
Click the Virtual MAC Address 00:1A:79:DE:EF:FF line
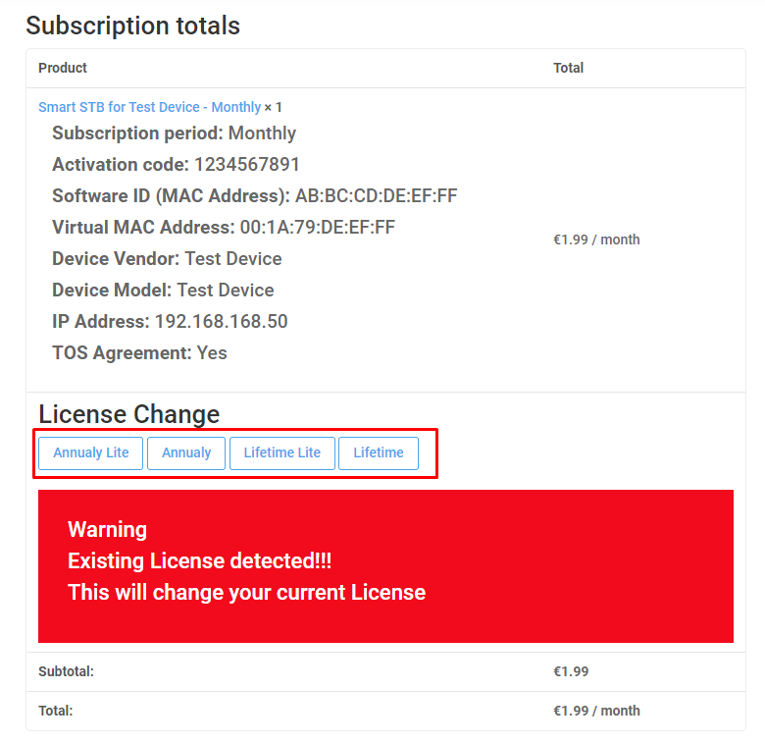[x=224, y=227]
